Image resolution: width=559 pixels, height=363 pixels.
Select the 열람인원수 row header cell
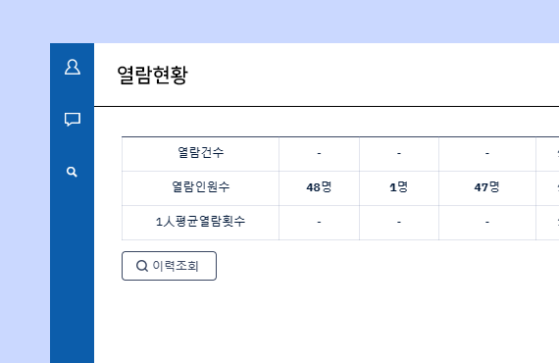[x=200, y=188]
